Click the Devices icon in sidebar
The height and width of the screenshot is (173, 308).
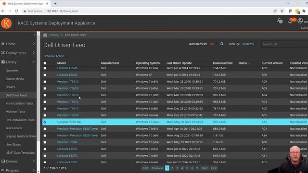pos(3,161)
